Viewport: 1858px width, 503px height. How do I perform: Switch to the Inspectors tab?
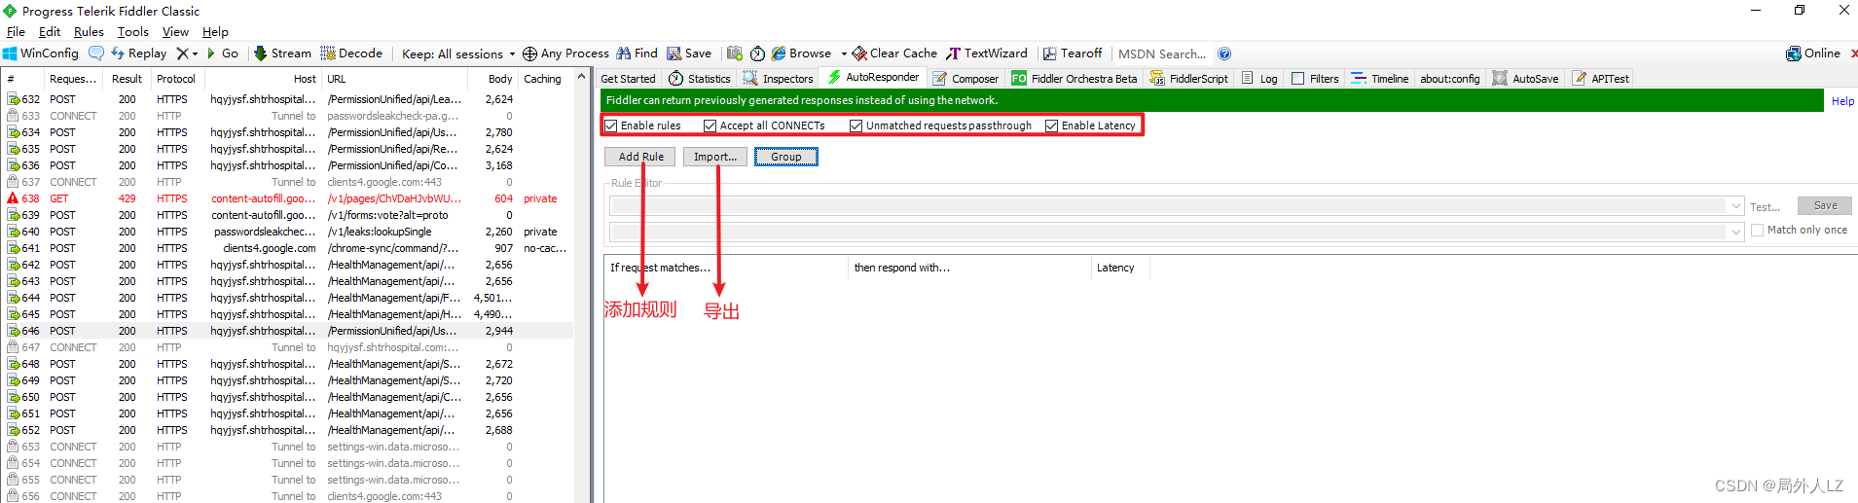(779, 79)
